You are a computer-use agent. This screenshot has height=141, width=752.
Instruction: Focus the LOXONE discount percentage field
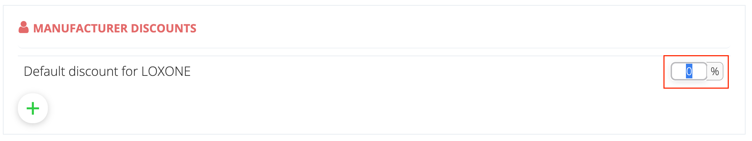[x=689, y=72]
